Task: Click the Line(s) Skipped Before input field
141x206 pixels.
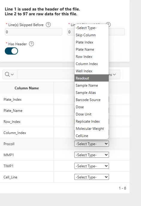Action: pyautogui.click(x=34, y=32)
